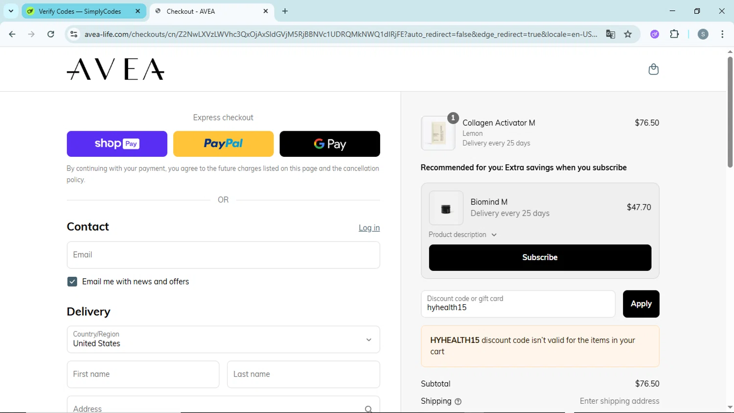Apply the discount code
The height and width of the screenshot is (413, 734).
tap(641, 304)
